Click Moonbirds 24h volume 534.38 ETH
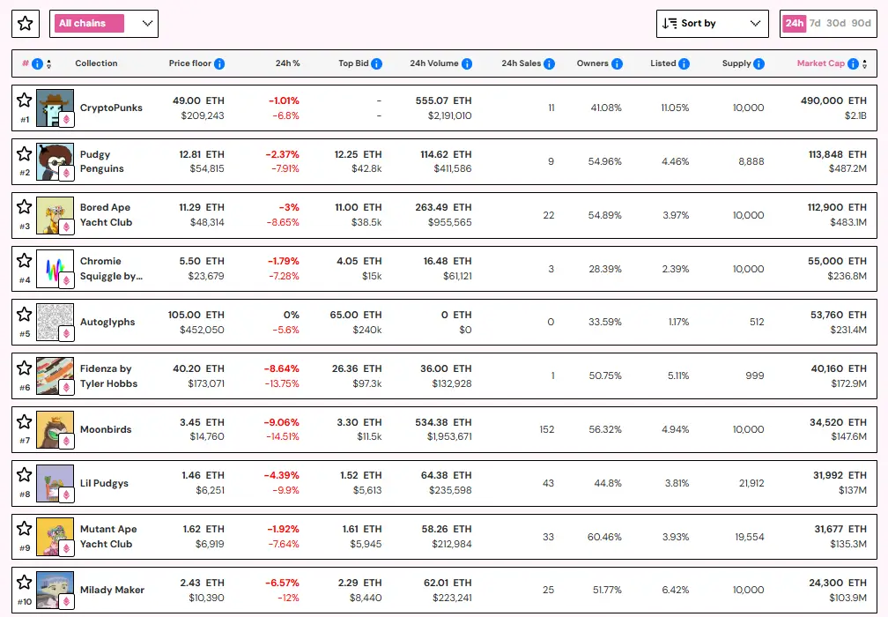The width and height of the screenshot is (888, 617). click(x=443, y=422)
